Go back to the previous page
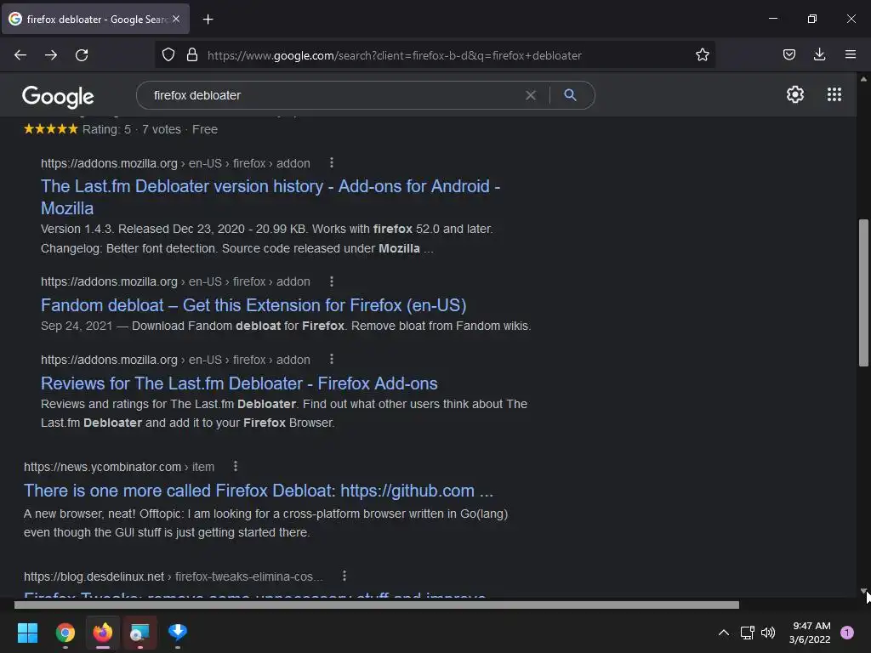 pyautogui.click(x=20, y=55)
